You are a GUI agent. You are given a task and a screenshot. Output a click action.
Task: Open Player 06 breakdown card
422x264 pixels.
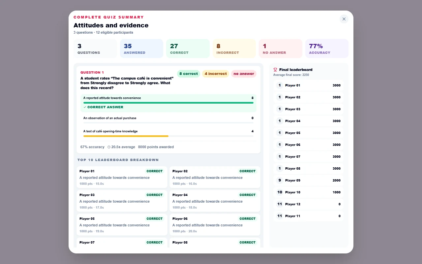215,225
